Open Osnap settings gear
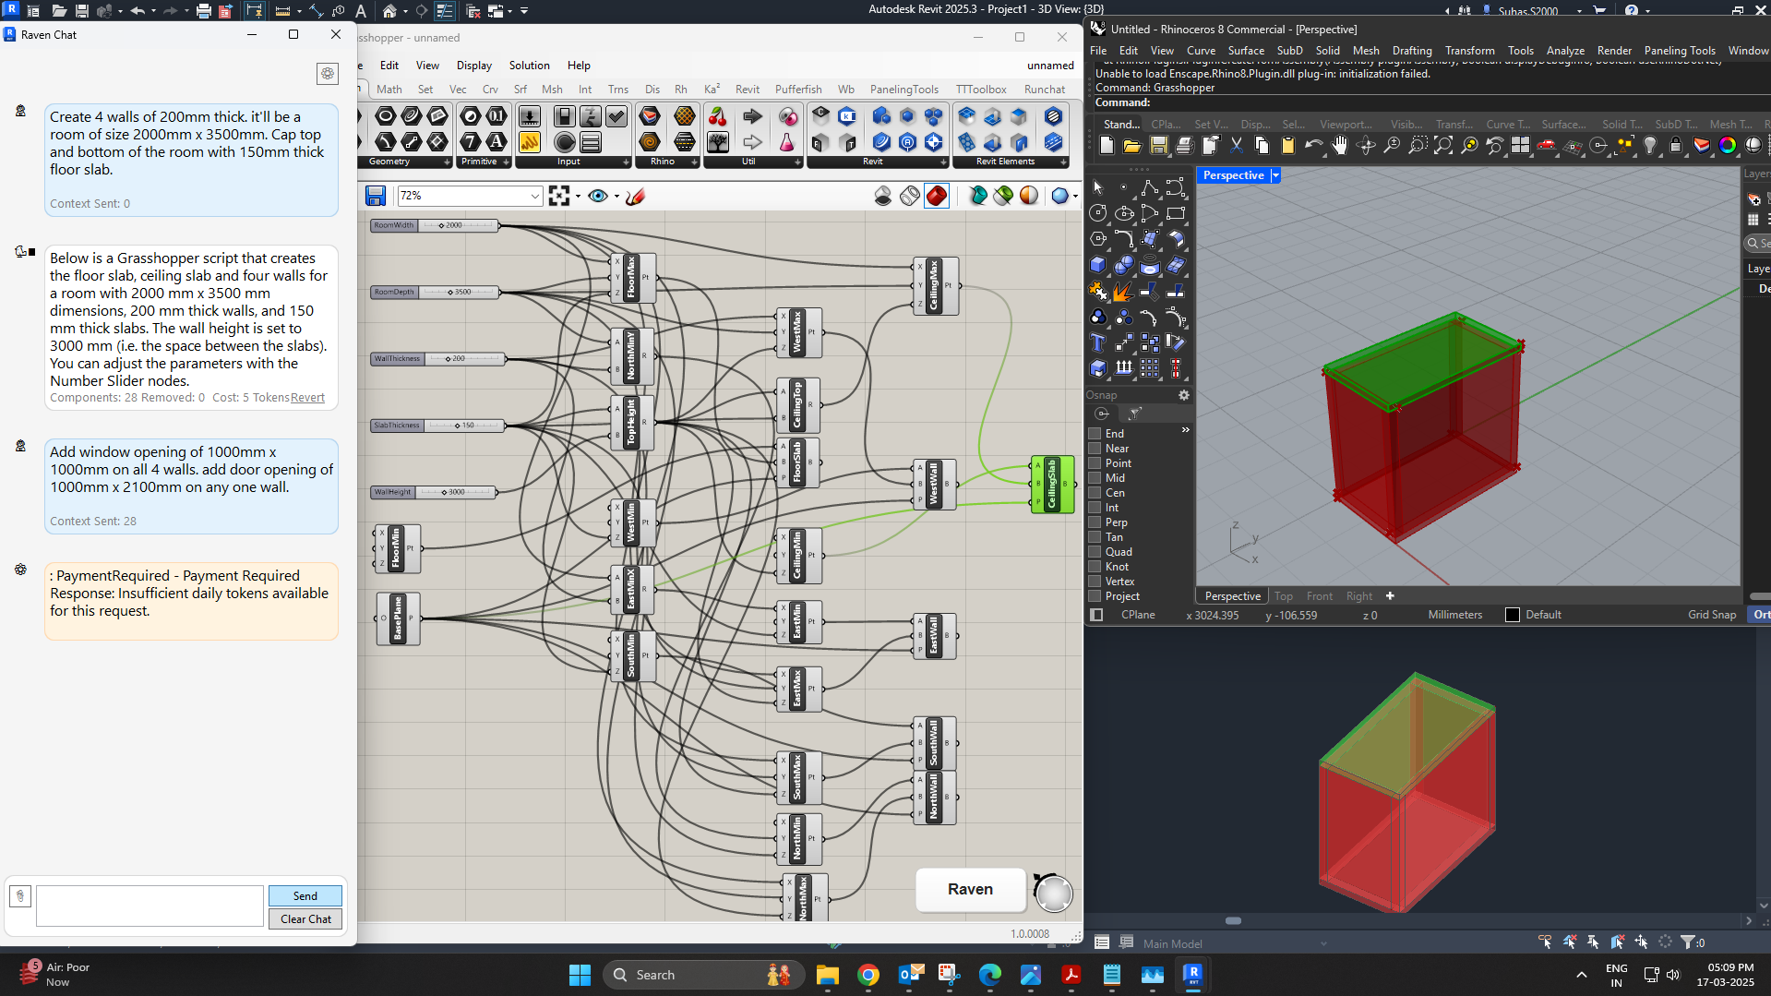1771x996 pixels. [1184, 395]
